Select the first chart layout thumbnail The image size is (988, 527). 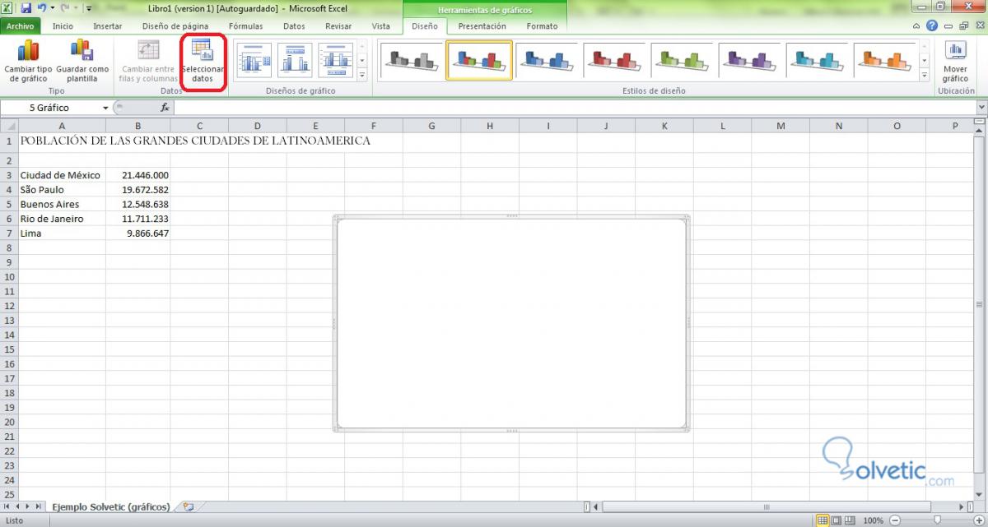tap(254, 60)
